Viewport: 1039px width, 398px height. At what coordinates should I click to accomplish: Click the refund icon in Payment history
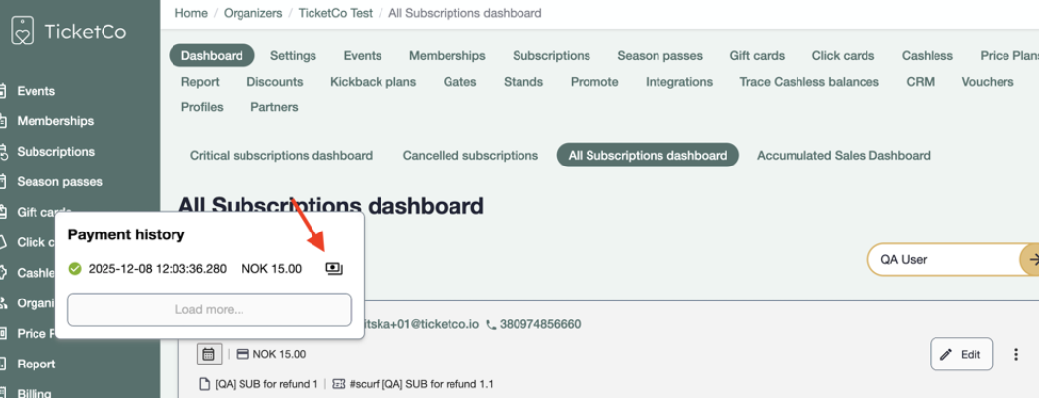coord(334,269)
